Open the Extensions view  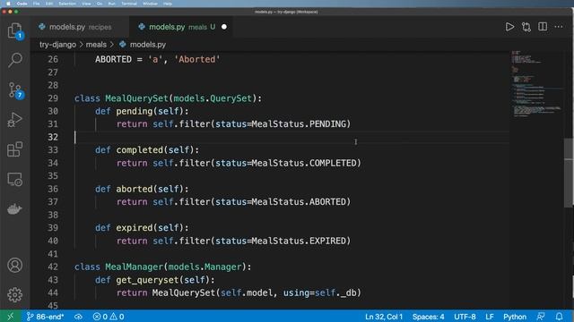14,149
